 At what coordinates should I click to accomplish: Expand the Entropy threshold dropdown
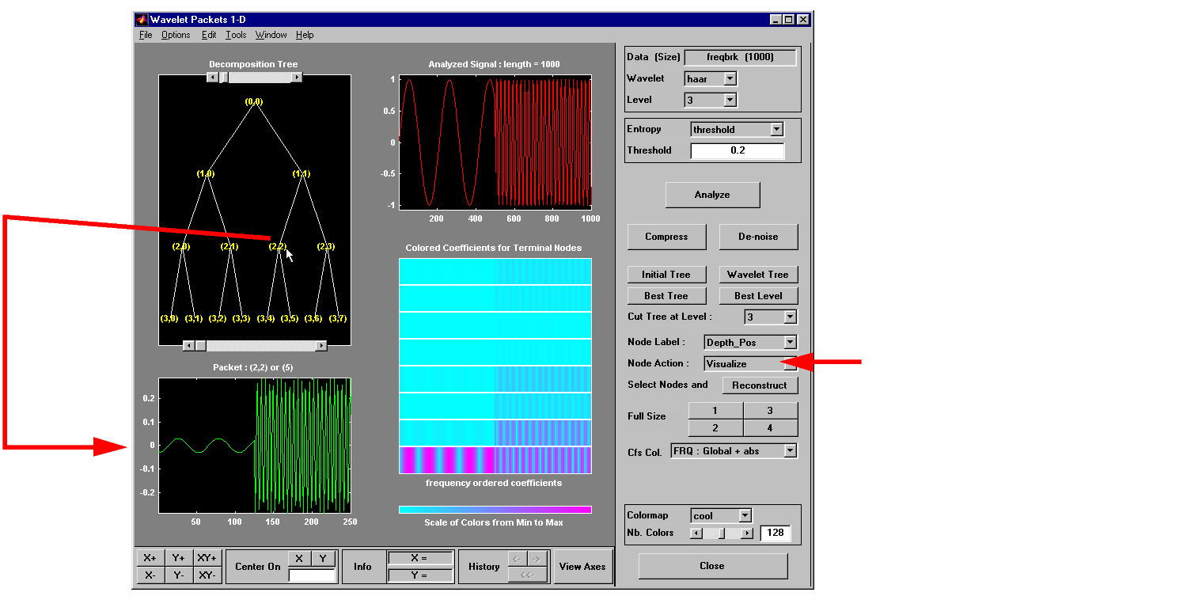(776, 129)
